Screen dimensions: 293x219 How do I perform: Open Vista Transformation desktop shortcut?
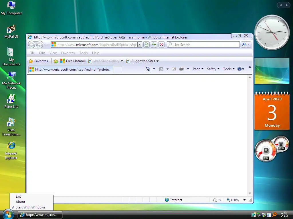click(11, 127)
